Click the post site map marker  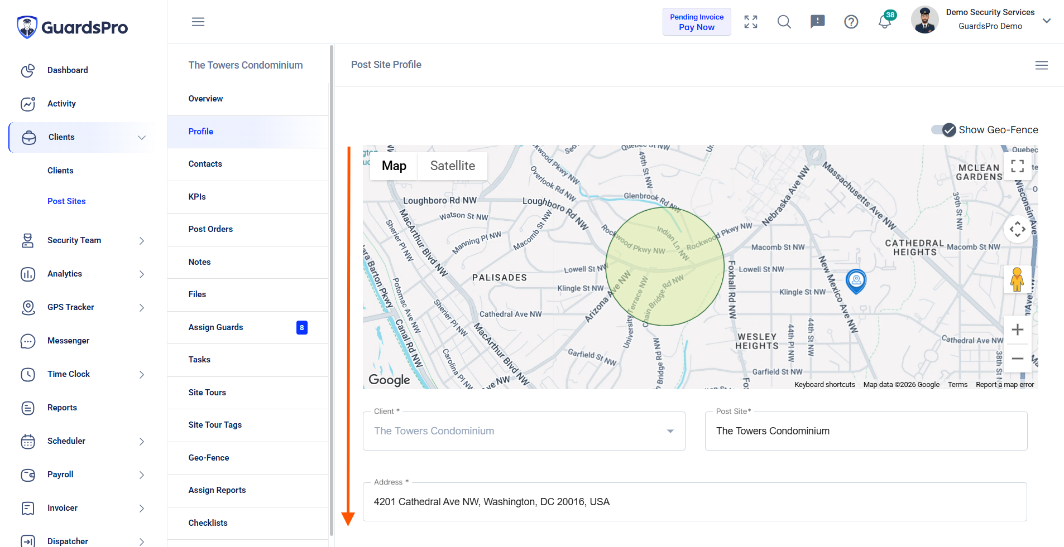pyautogui.click(x=856, y=281)
